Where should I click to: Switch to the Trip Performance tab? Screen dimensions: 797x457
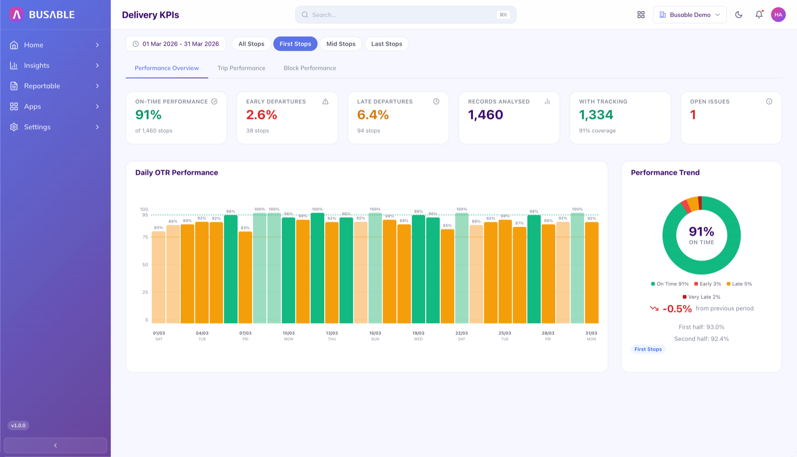tap(242, 68)
